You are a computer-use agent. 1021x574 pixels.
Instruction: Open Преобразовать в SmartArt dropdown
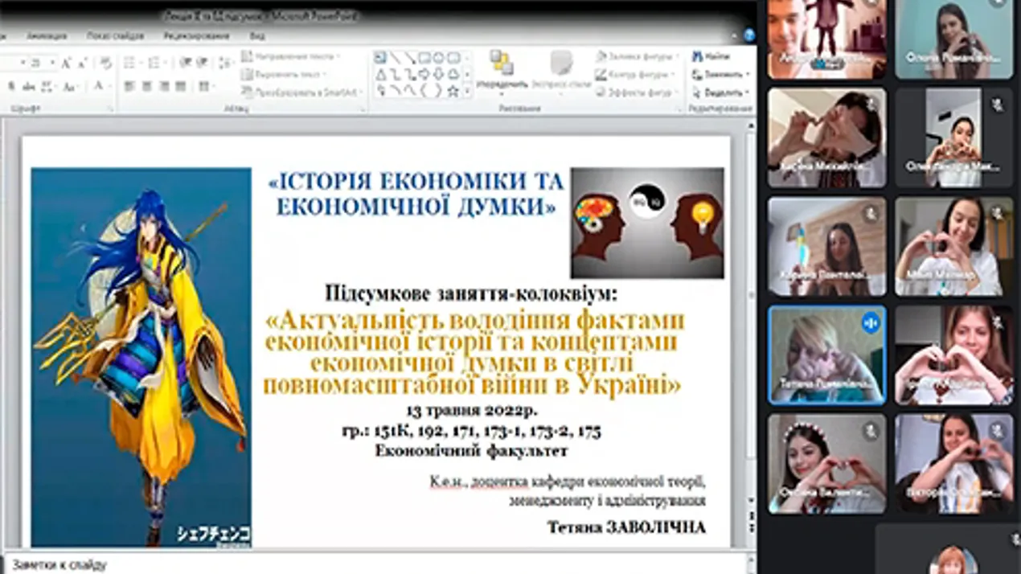(x=302, y=92)
